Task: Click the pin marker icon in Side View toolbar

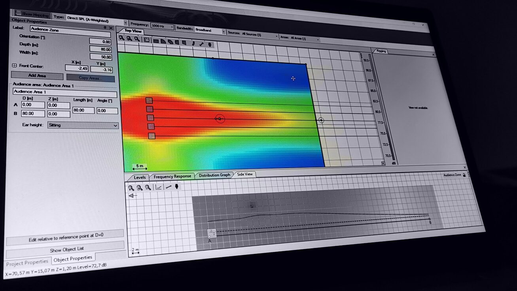Action: click(x=177, y=187)
